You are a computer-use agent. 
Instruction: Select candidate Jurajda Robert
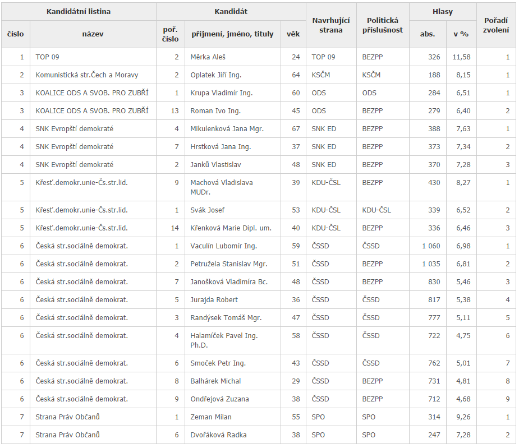(x=214, y=300)
